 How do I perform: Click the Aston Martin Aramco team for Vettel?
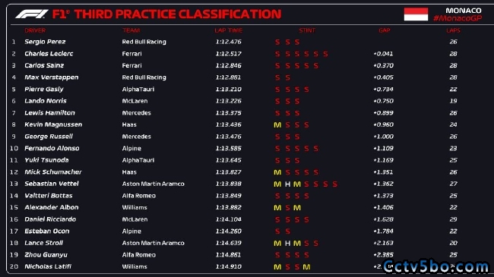(x=153, y=184)
